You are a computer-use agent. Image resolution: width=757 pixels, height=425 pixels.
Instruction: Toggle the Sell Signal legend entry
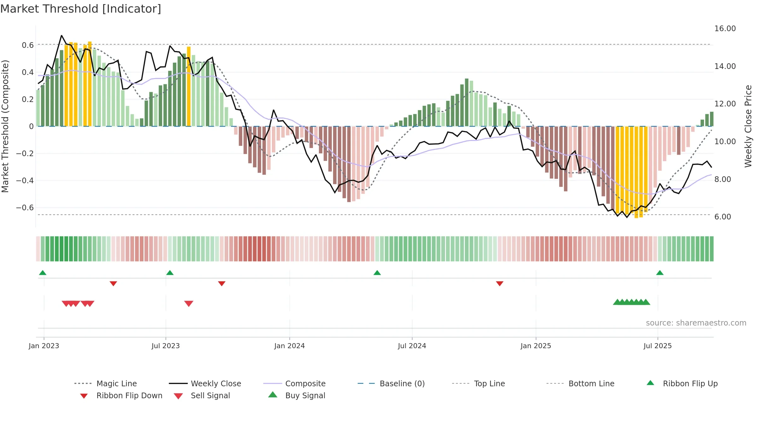[x=202, y=395]
